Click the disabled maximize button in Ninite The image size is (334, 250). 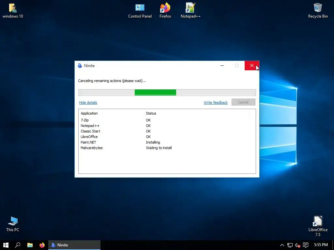(237, 65)
